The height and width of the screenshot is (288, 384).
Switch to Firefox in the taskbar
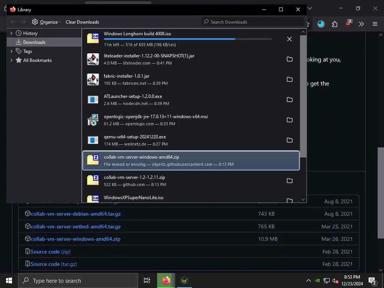166,280
